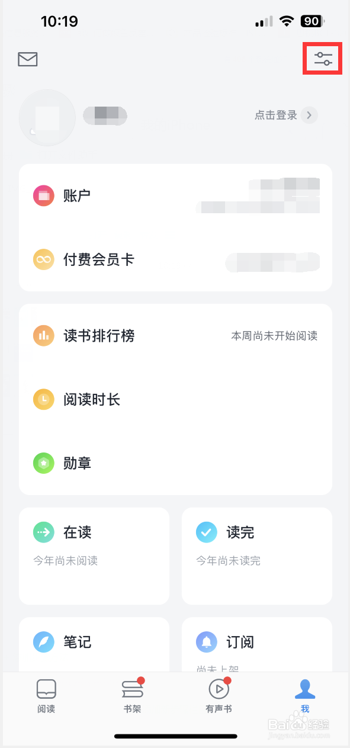Screen dimensions: 350x748
Task: Open 在读 currently reading arrow icon
Action: (x=42, y=532)
